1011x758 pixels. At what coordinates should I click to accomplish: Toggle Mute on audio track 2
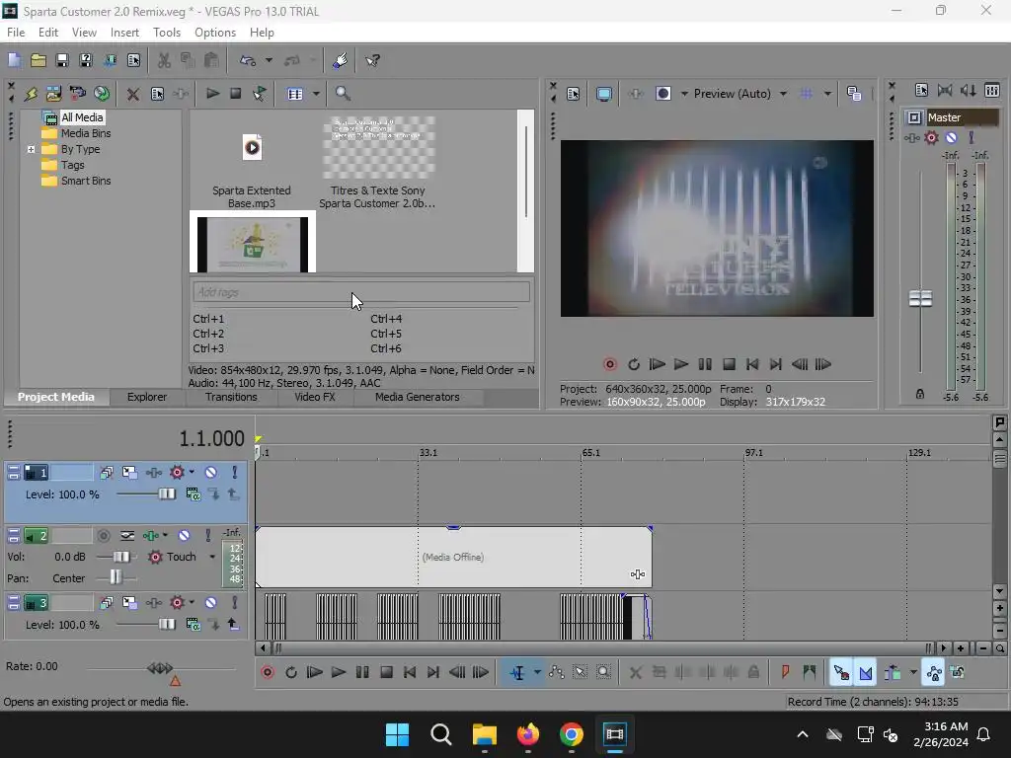184,536
